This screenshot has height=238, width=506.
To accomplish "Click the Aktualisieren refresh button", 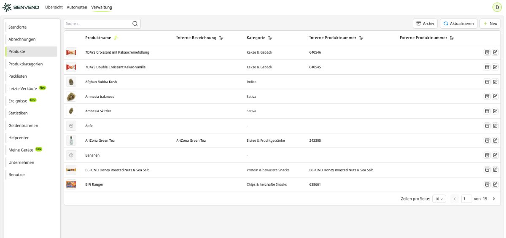I will tap(458, 24).
